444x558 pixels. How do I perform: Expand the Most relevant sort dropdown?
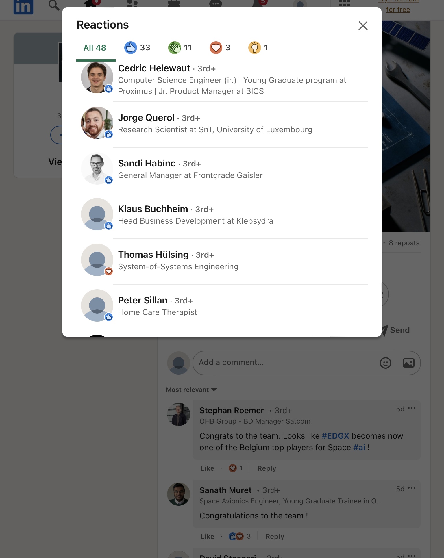coord(191,390)
